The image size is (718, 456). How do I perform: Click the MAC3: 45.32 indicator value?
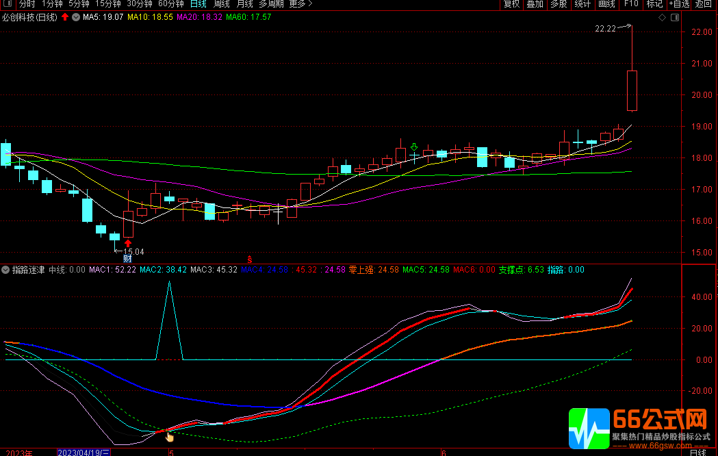[214, 270]
